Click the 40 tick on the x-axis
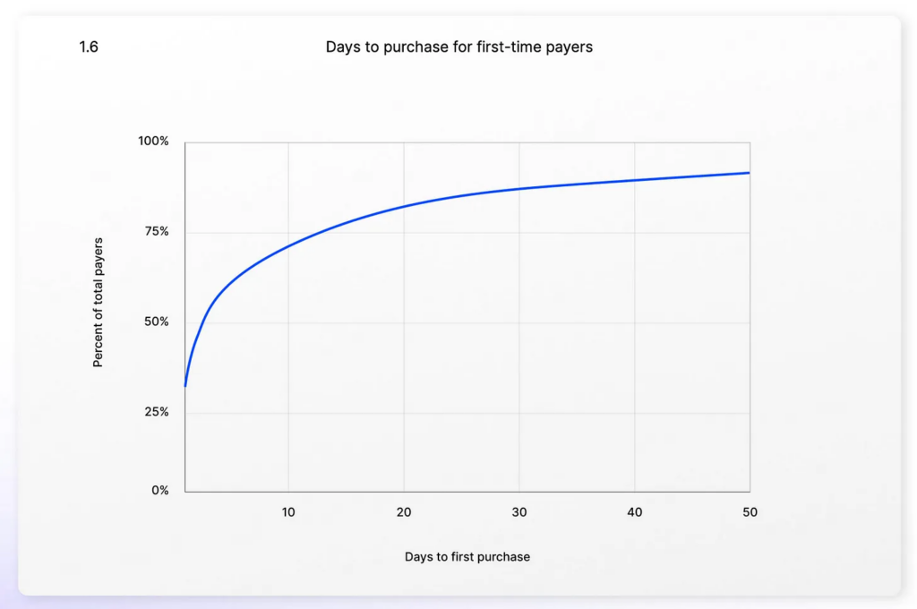917x609 pixels. pos(635,512)
